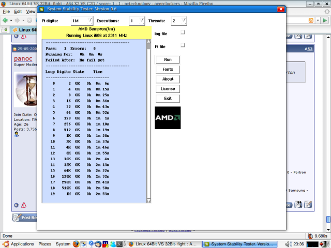Image resolution: width=331 pixels, height=248 pixels.
Task: Click the AMD logo image
Action: point(168,118)
